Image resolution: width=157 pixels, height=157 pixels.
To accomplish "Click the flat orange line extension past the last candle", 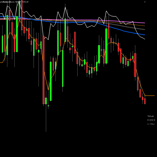I will tap(150, 95).
